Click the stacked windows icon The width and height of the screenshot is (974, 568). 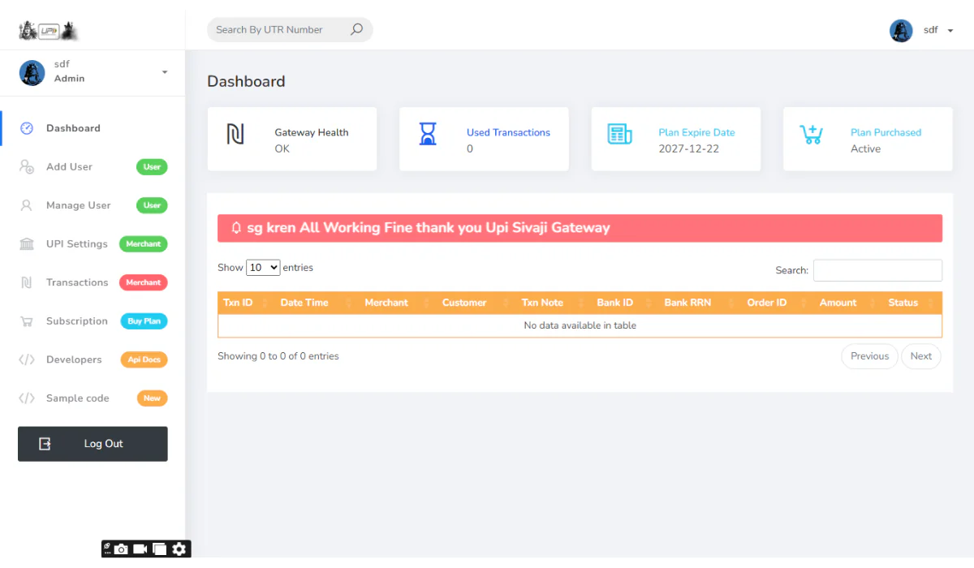[x=160, y=549]
